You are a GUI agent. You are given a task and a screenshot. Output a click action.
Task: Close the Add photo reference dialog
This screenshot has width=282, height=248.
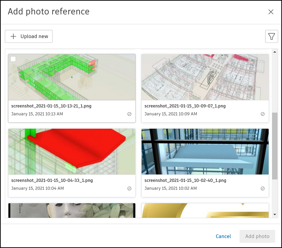271,12
